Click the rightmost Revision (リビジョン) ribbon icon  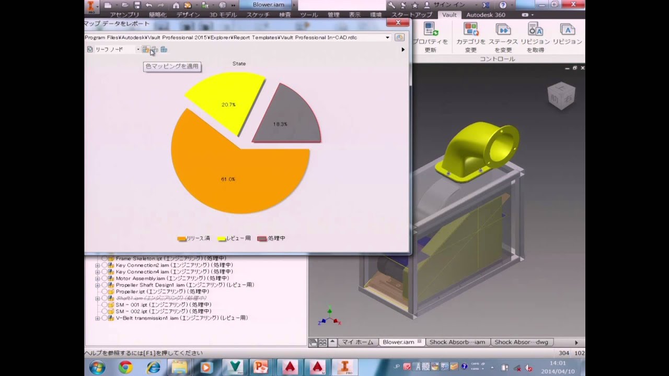(568, 29)
